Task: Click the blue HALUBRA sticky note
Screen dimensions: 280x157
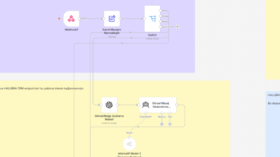Action: [x=273, y=124]
